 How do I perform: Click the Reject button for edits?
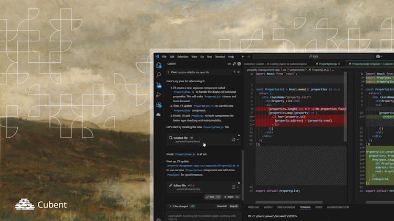pos(229,197)
